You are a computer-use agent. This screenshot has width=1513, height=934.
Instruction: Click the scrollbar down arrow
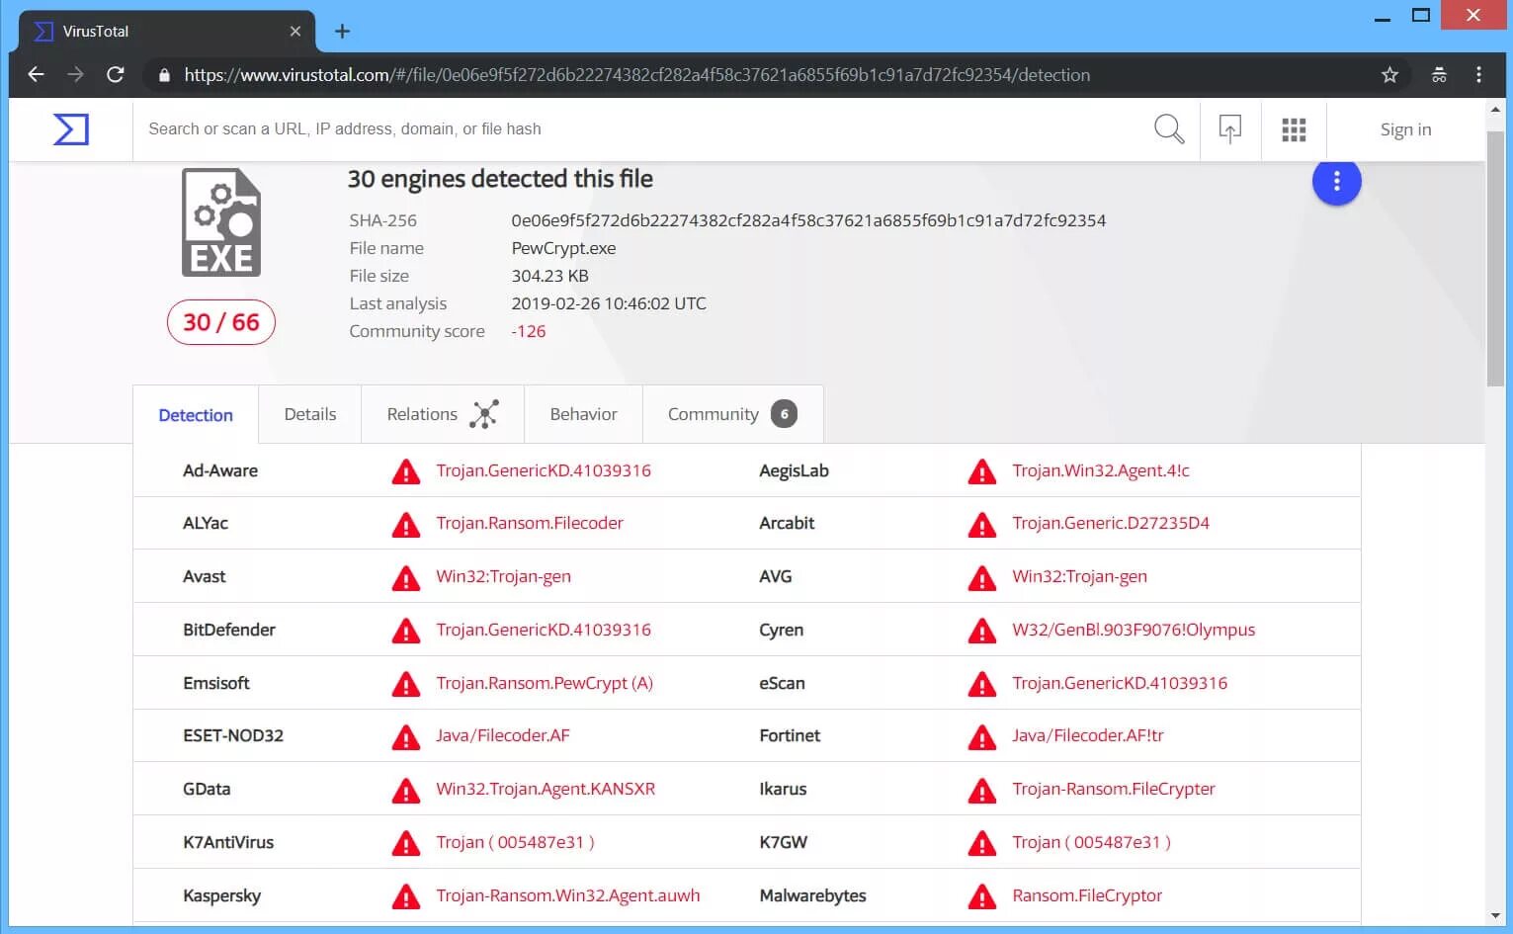click(1495, 915)
